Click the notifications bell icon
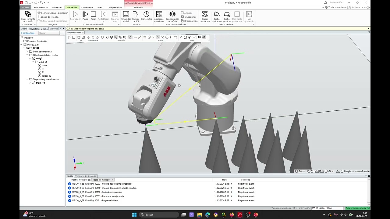Viewport: 390px width, 219px height. pos(326,2)
